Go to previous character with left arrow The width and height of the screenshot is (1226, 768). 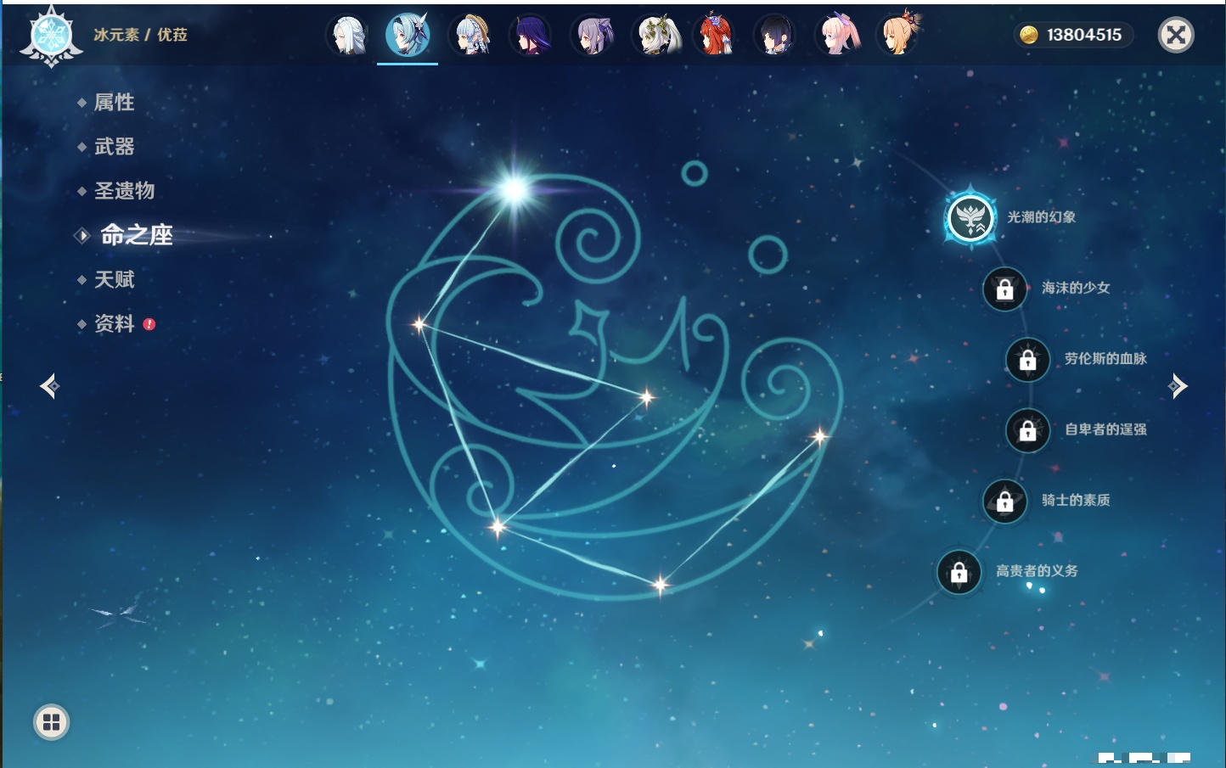(x=49, y=386)
